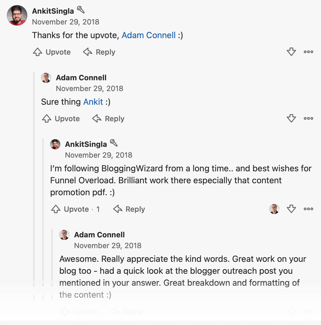This screenshot has width=321, height=325.
Task: Reply to the "Sure thing Ankit" comment
Action: coord(108,119)
